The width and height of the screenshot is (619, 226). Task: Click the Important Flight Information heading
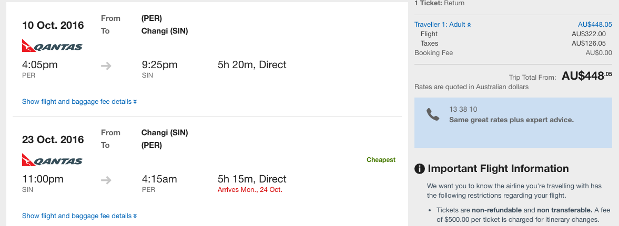click(498, 168)
